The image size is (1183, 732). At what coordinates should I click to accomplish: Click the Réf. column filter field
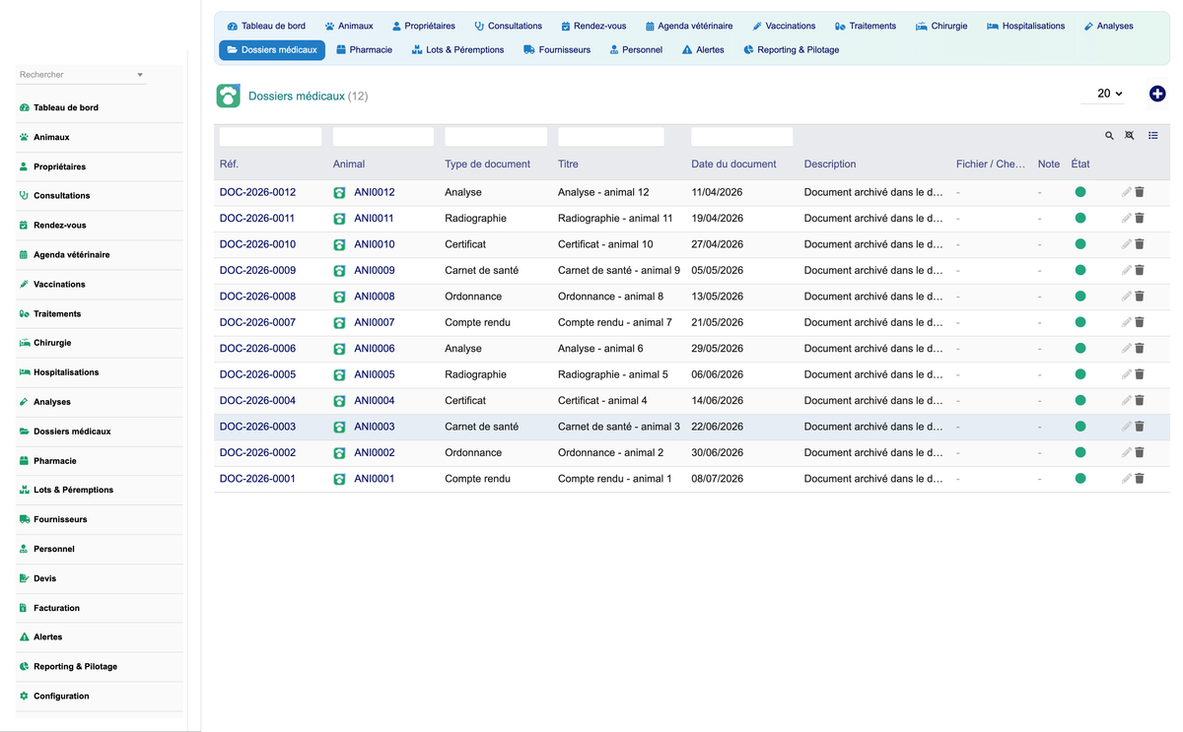pyautogui.click(x=270, y=137)
